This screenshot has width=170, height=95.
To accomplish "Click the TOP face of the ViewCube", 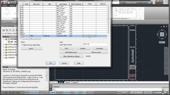I will (x=162, y=34).
